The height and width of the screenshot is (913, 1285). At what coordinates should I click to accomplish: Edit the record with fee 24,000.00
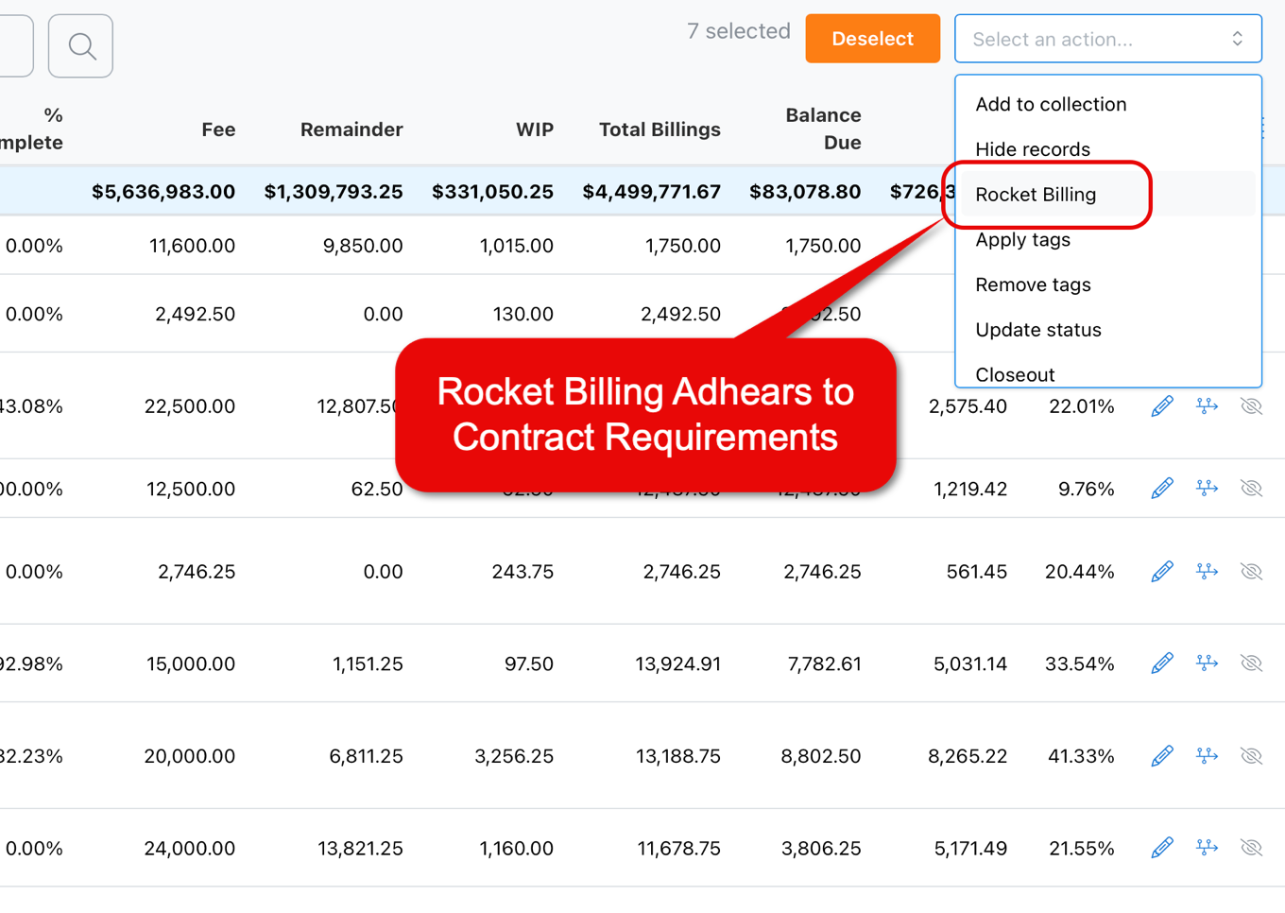(x=1162, y=848)
